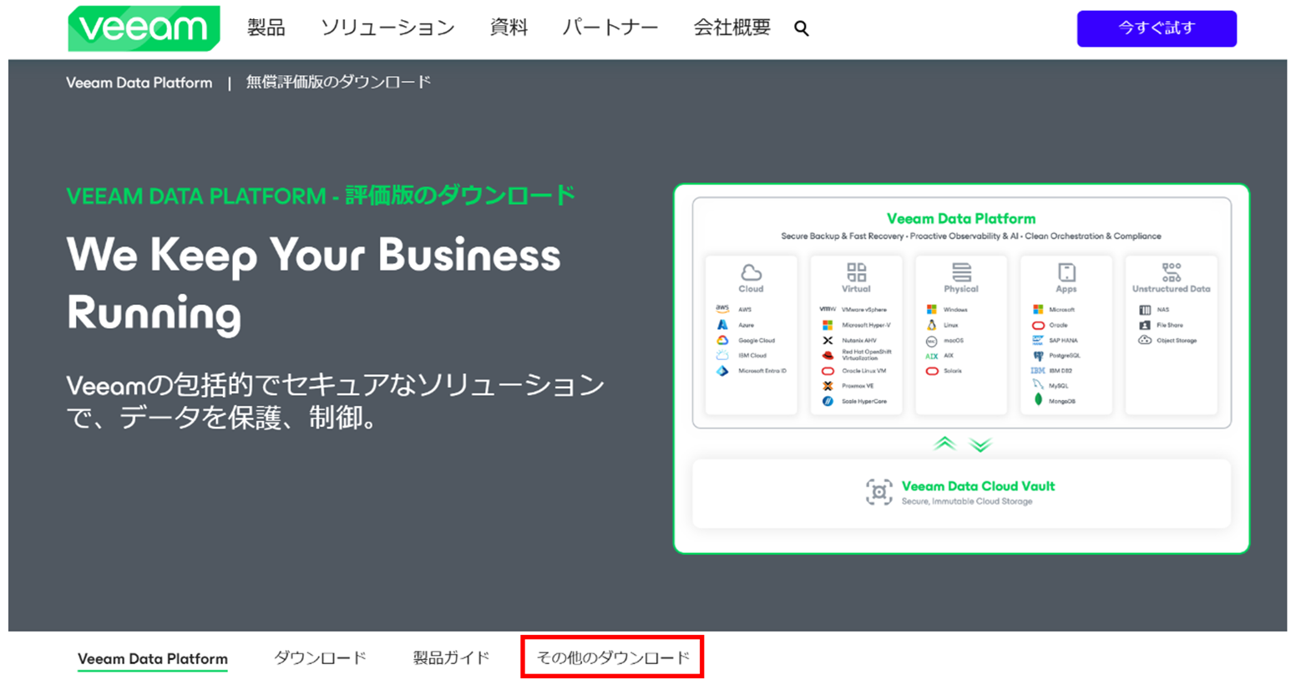Select the AWS icon in the Cloud column
This screenshot has height=685, width=1296.
pos(721,309)
